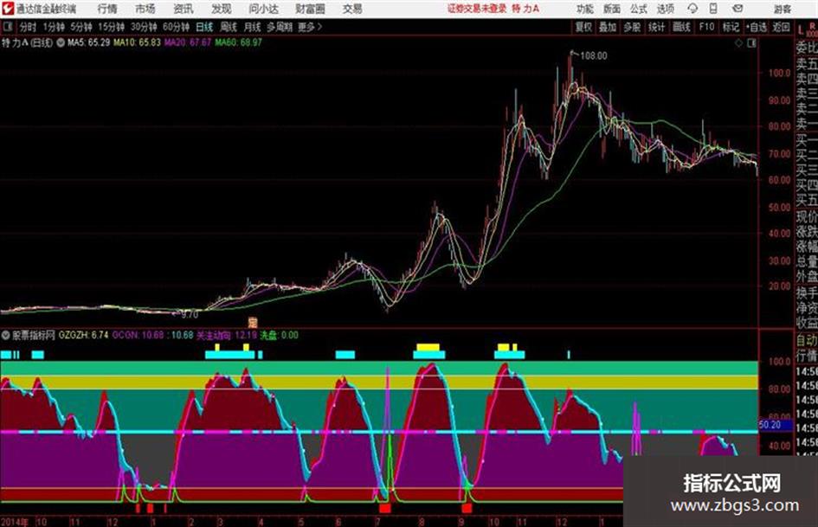Viewport: 818px width, 527px height.
Task: Open F10 company information
Action: 707,27
